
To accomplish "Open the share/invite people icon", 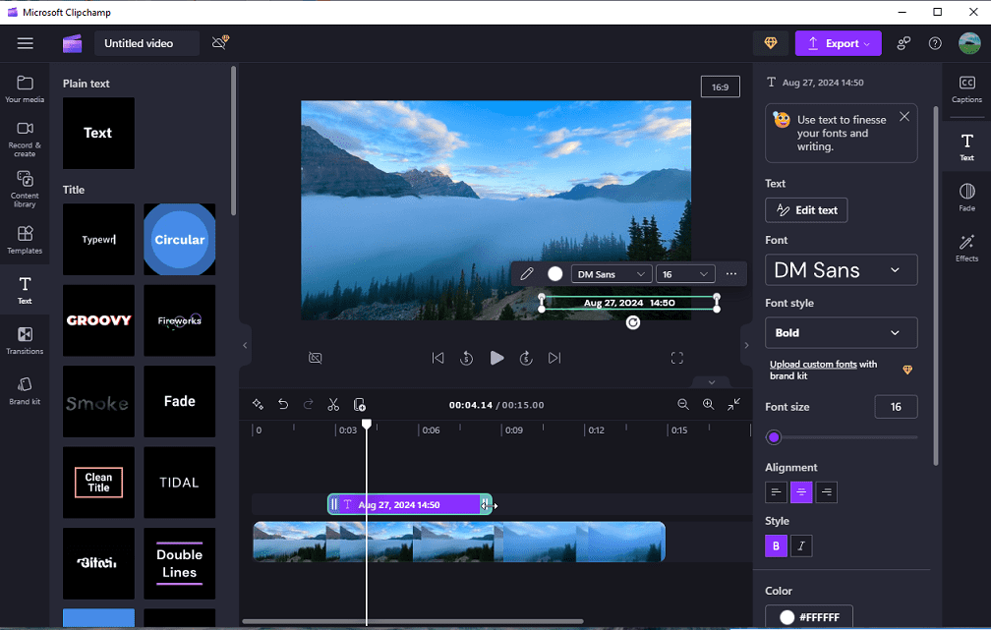I will [904, 43].
